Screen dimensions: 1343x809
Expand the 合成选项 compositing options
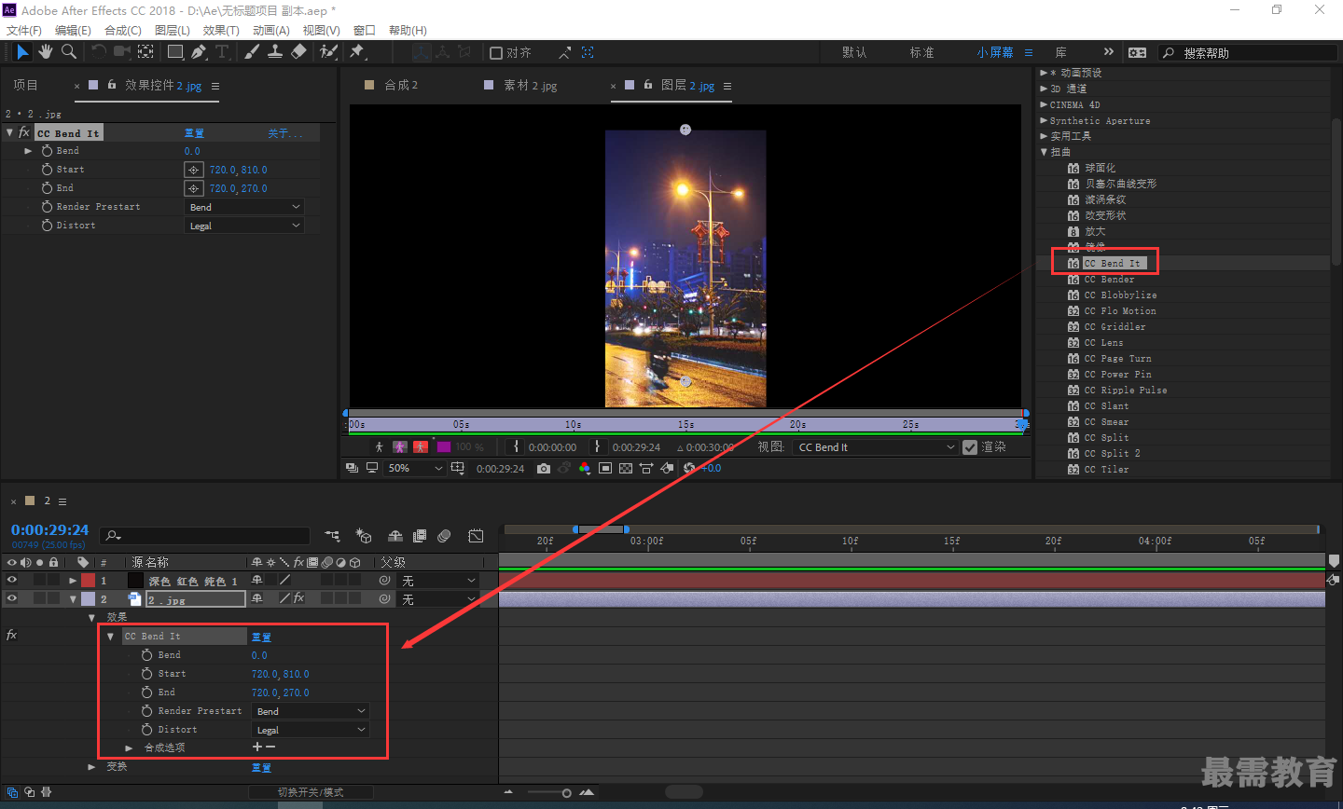129,748
